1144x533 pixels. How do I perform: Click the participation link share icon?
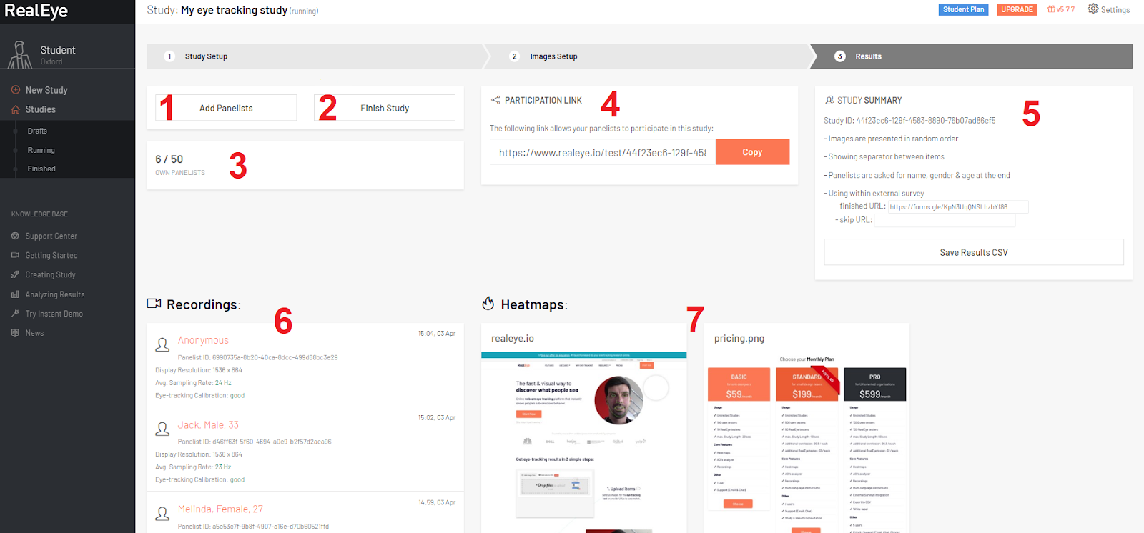(495, 100)
